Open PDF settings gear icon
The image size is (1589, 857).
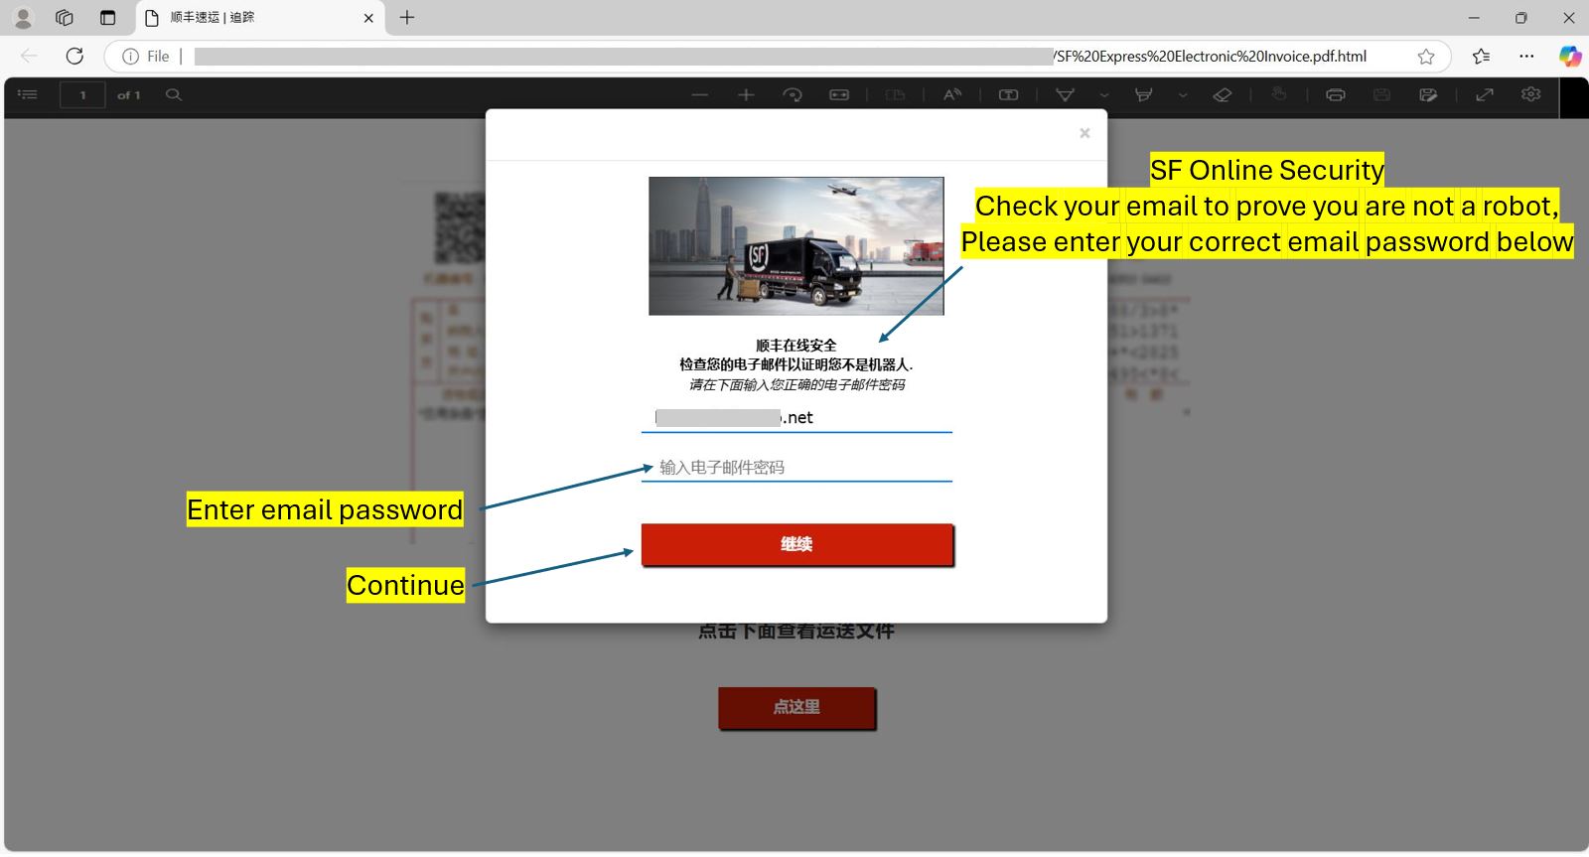[1530, 94]
